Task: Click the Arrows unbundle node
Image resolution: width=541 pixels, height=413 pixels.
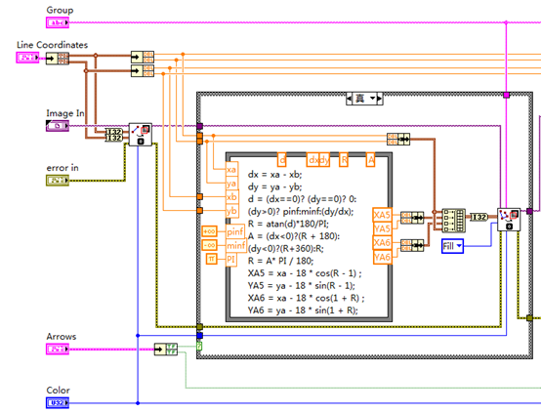Action: pyautogui.click(x=166, y=349)
